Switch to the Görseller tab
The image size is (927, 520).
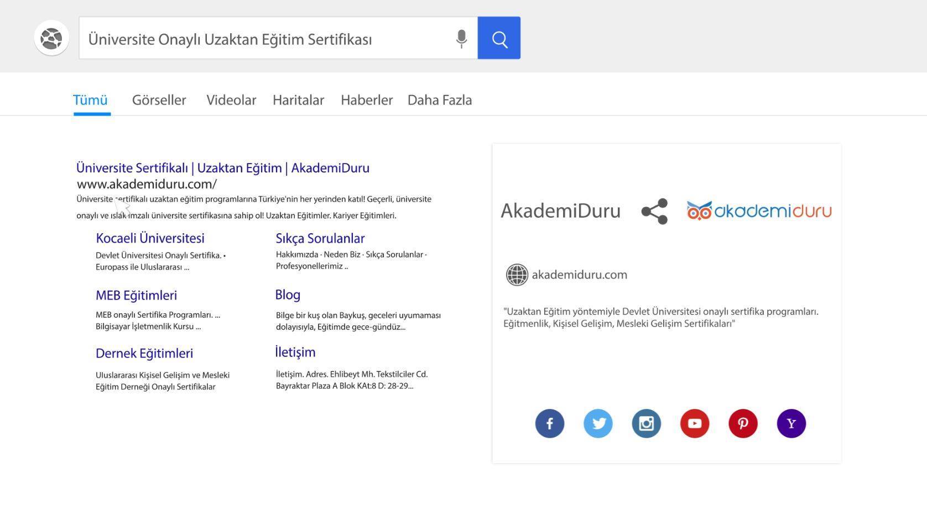(159, 100)
